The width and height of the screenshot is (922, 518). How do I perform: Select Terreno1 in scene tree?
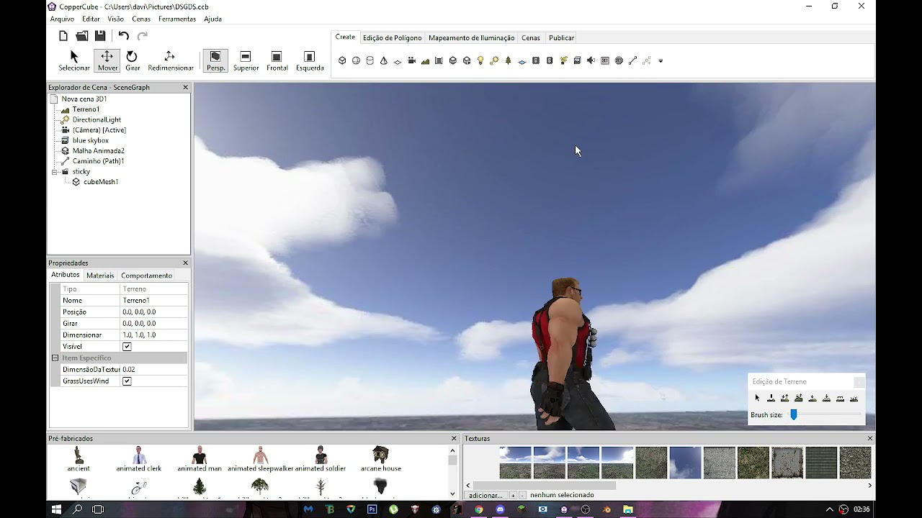[86, 109]
